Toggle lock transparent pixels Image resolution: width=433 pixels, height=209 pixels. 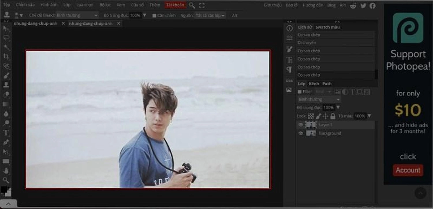pyautogui.click(x=311, y=116)
